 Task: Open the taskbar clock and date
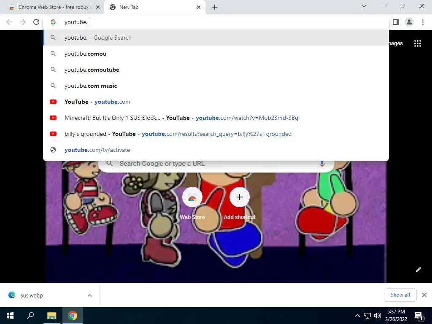point(396,316)
